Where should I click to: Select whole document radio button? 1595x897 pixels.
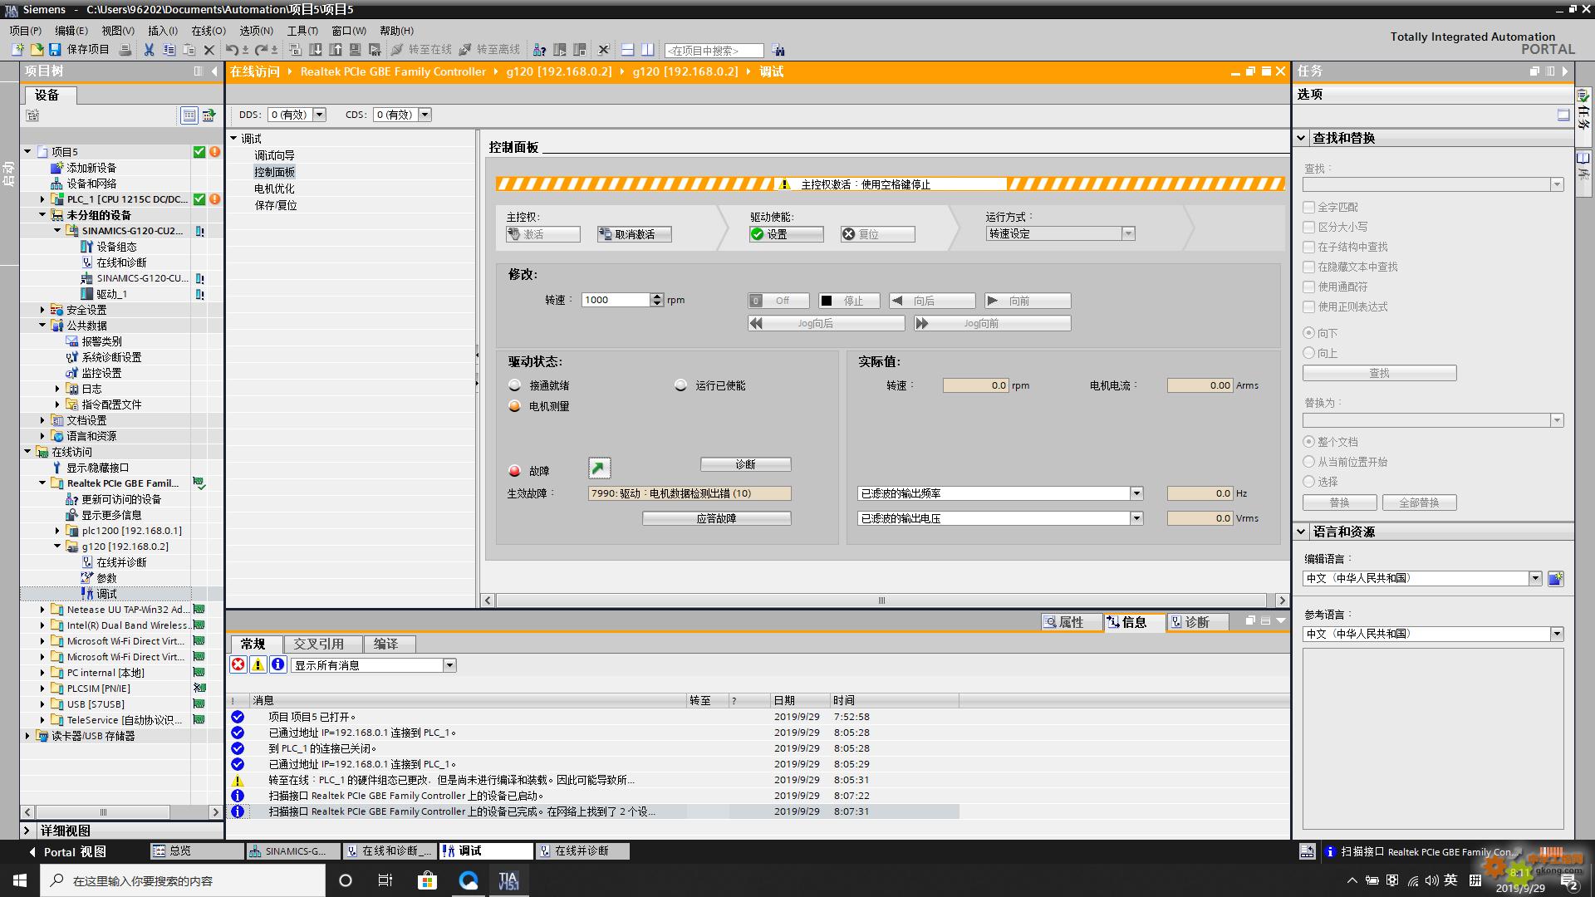pyautogui.click(x=1309, y=442)
